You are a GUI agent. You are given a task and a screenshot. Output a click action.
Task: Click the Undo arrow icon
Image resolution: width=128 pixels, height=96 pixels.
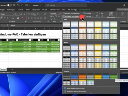[17, 5]
